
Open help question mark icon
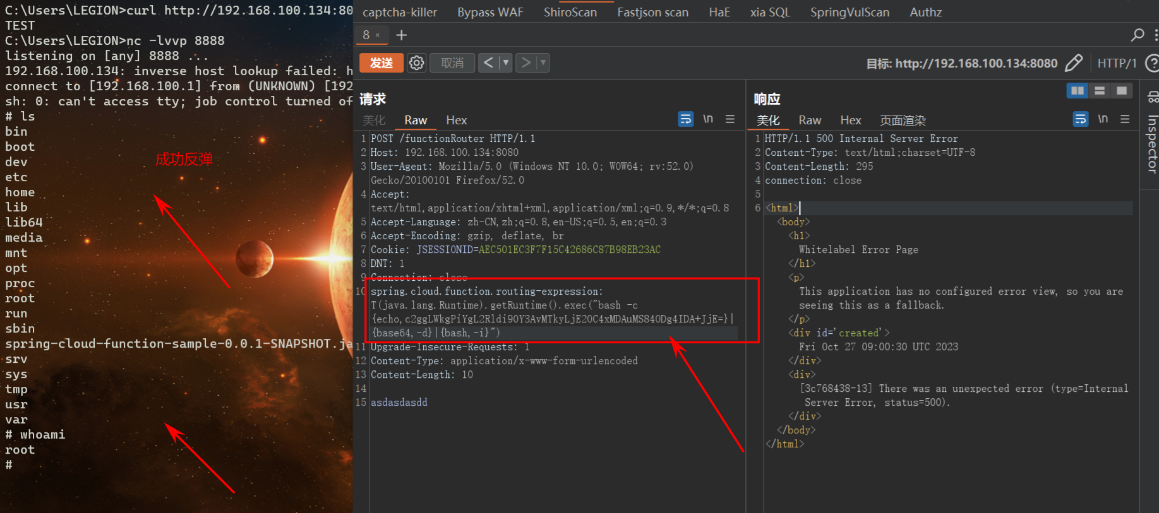(1152, 63)
